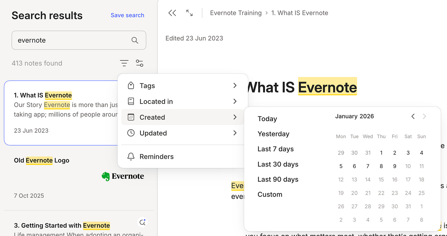Open the filter sliders icon
The height and width of the screenshot is (236, 447).
139,63
